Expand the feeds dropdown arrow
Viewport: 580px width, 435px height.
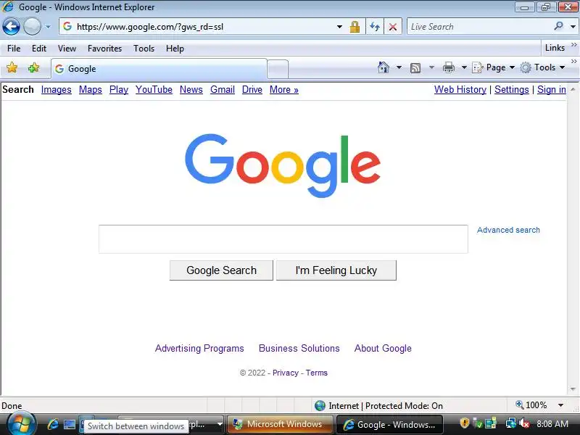click(431, 67)
